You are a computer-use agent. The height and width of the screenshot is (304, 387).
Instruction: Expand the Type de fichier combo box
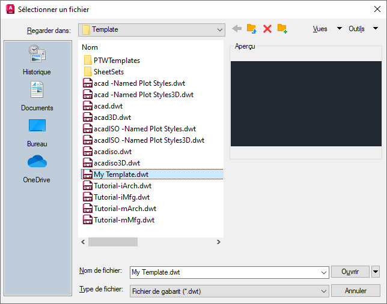click(323, 291)
